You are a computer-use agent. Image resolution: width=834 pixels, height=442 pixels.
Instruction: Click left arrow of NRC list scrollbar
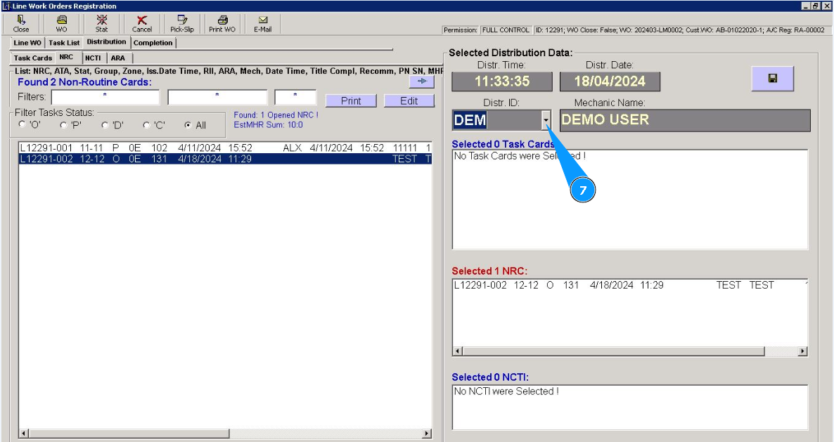pyautogui.click(x=23, y=434)
